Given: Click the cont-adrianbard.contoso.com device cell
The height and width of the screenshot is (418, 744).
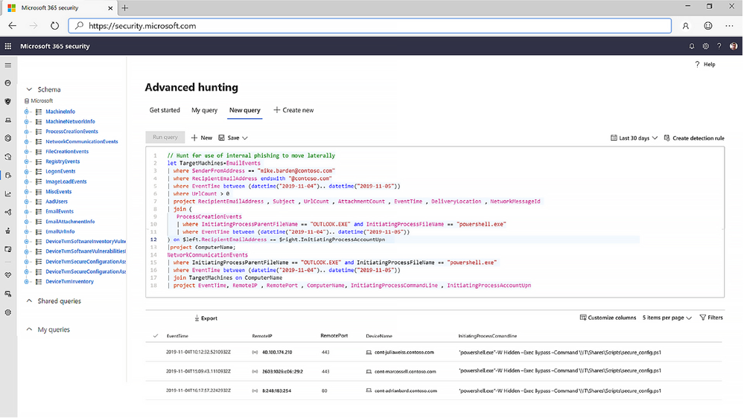Looking at the screenshot, I should coord(406,390).
